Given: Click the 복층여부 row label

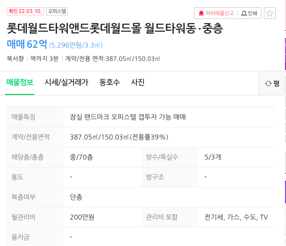Looking at the screenshot, I should tap(23, 197).
